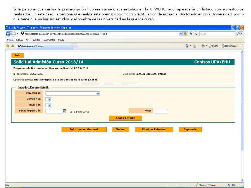Click the Siguiente button
This screenshot has height=188, width=251.
190,129
